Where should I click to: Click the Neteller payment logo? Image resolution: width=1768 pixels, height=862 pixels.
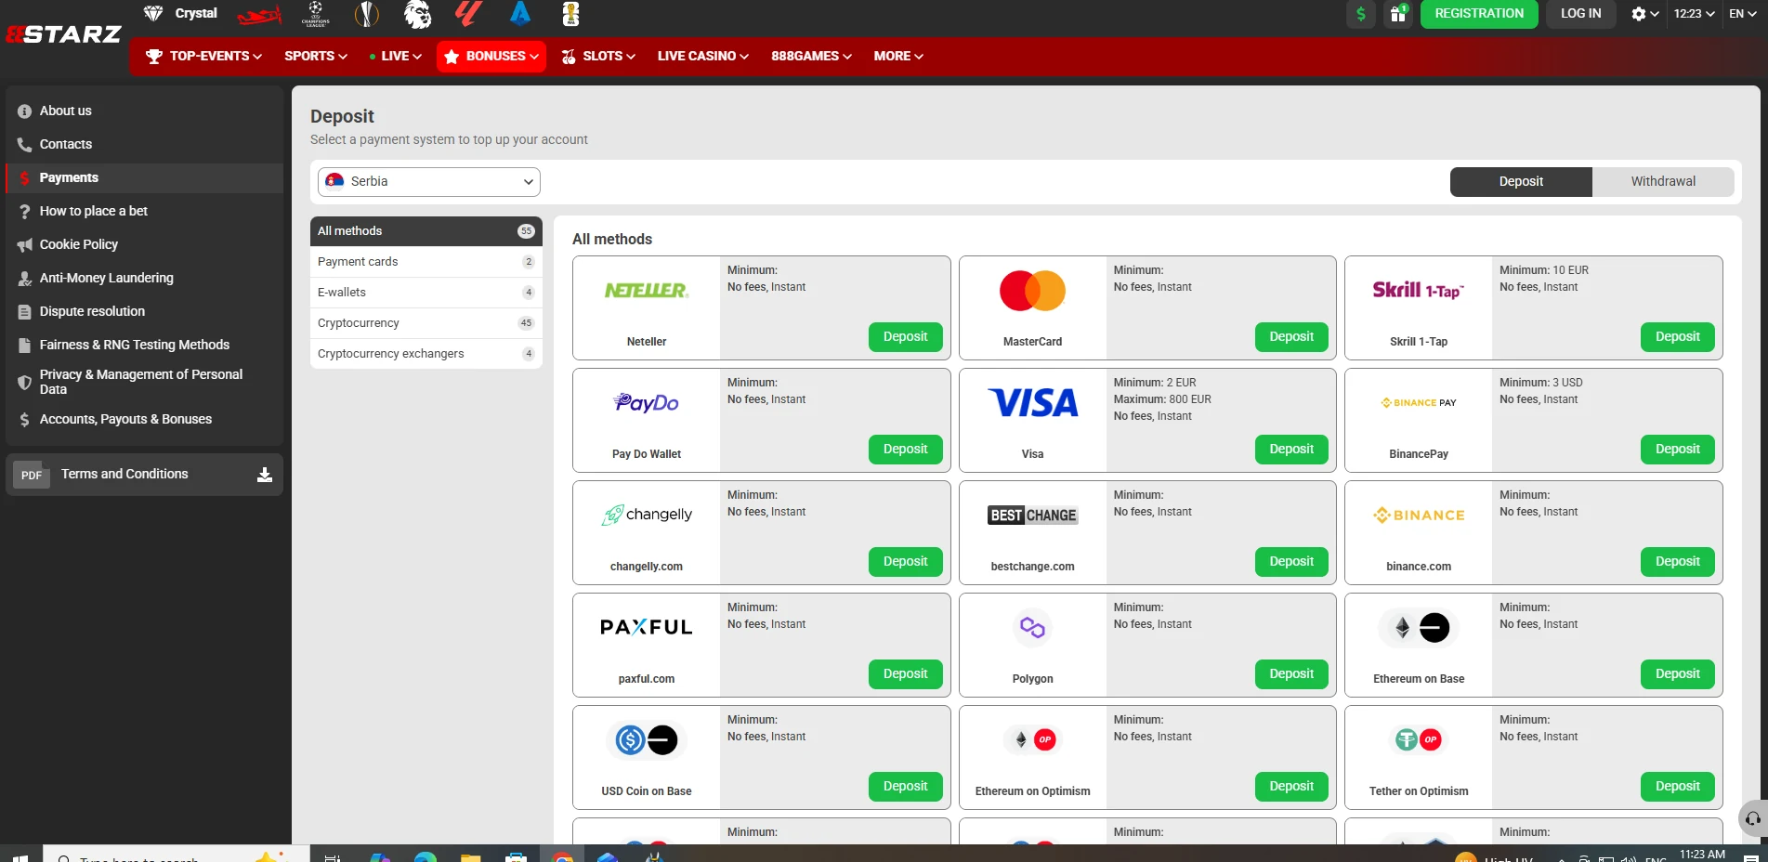coord(647,291)
